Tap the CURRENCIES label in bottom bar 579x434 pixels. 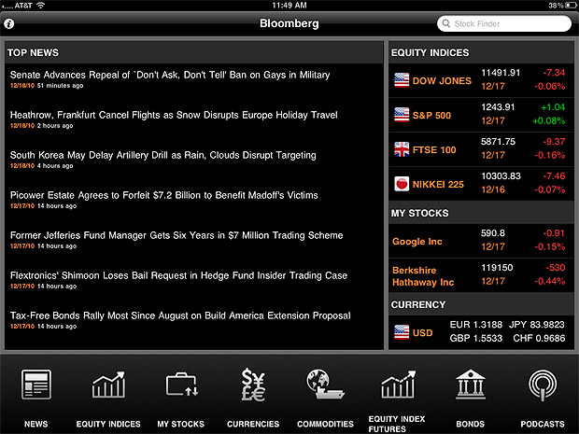point(253,424)
